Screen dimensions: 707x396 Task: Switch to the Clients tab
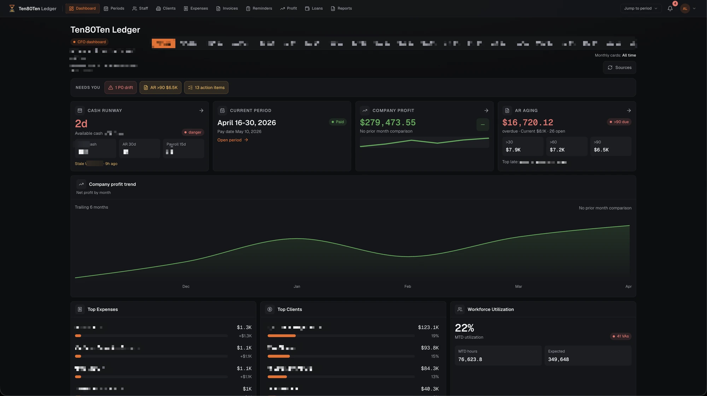coord(166,8)
